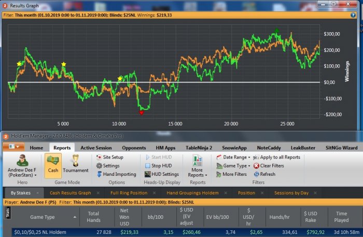Switch to Cash Results Graph tab
This screenshot has width=363, height=237.
(71, 193)
